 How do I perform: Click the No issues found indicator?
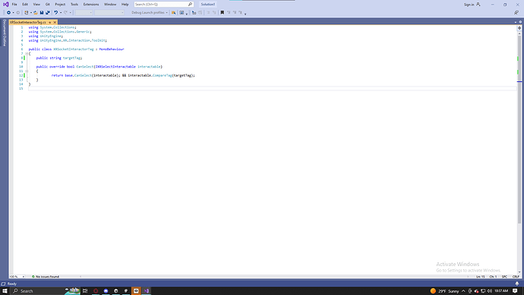(x=46, y=277)
